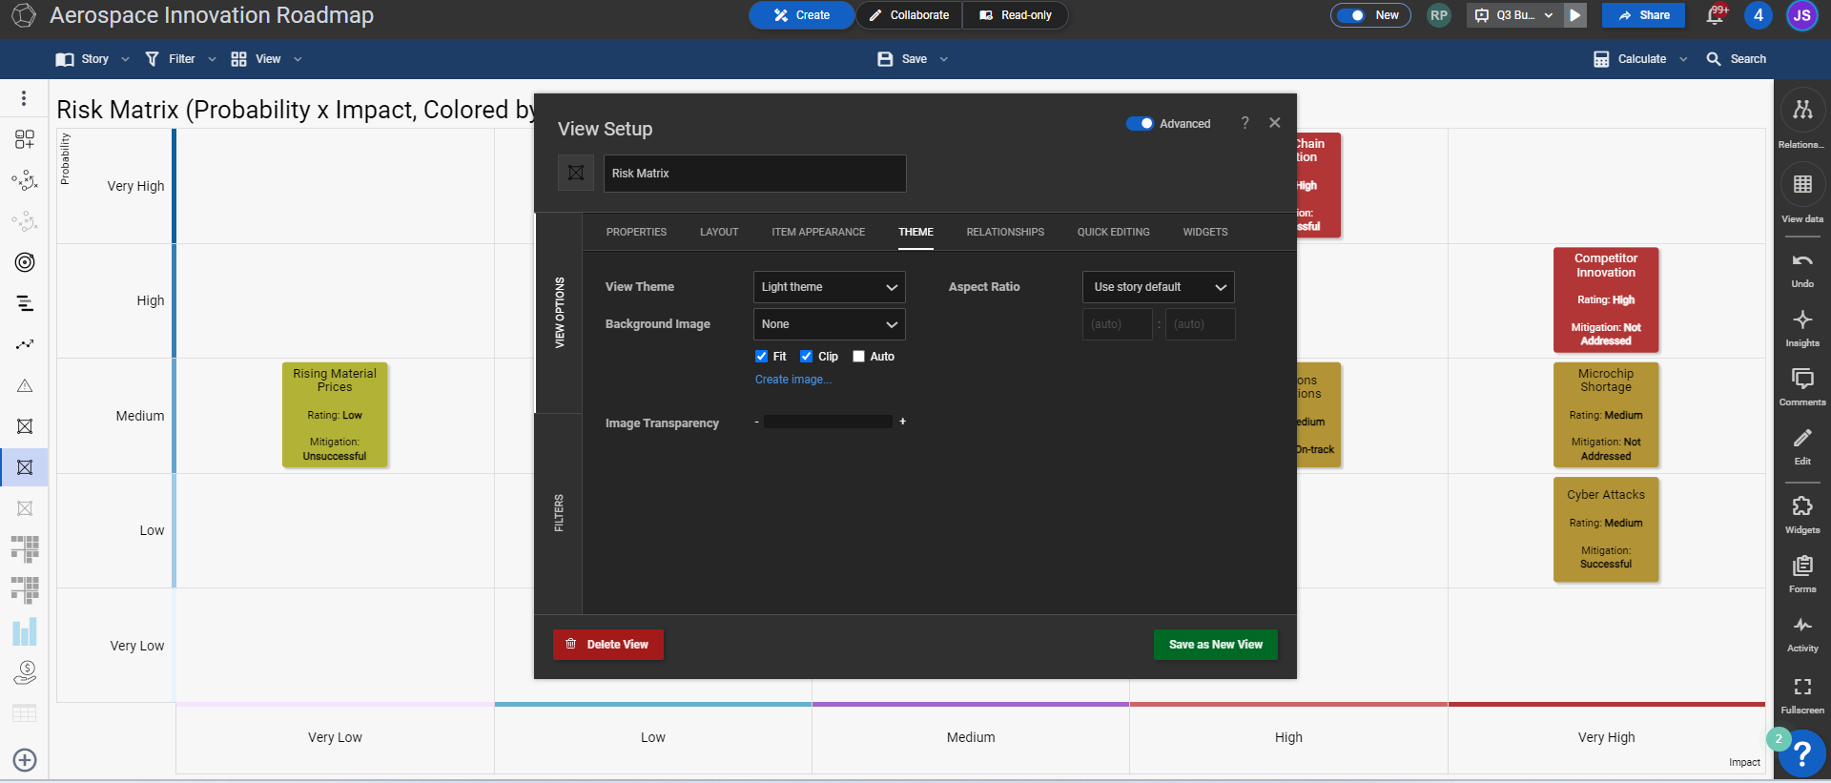Open the blue help bubble icon
This screenshot has height=783, width=1831.
click(1802, 754)
